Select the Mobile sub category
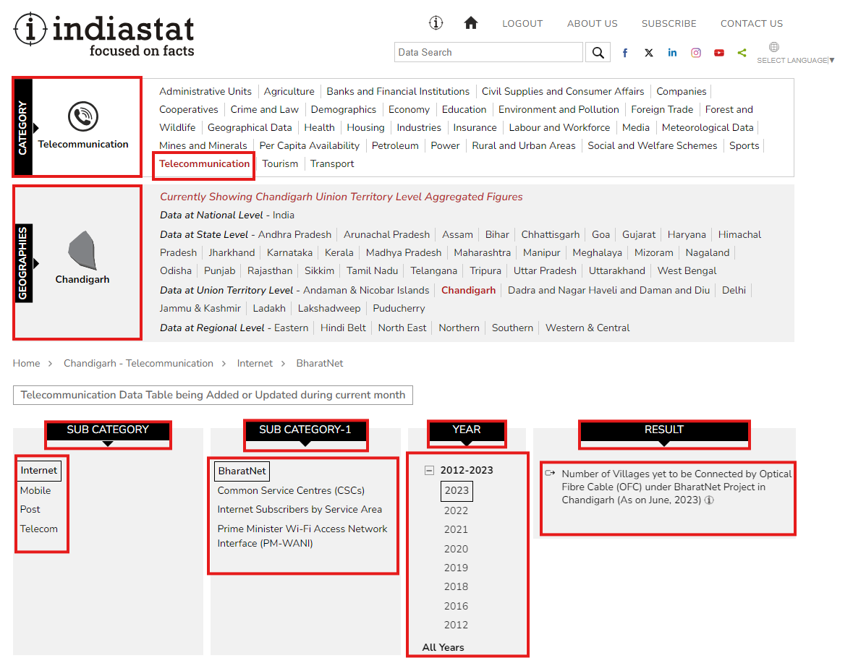853x658 pixels. 35,490
